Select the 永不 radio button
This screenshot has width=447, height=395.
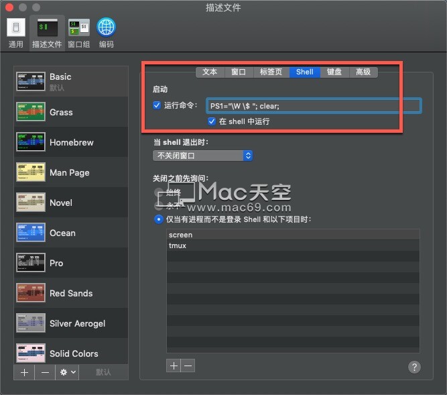[x=158, y=206]
